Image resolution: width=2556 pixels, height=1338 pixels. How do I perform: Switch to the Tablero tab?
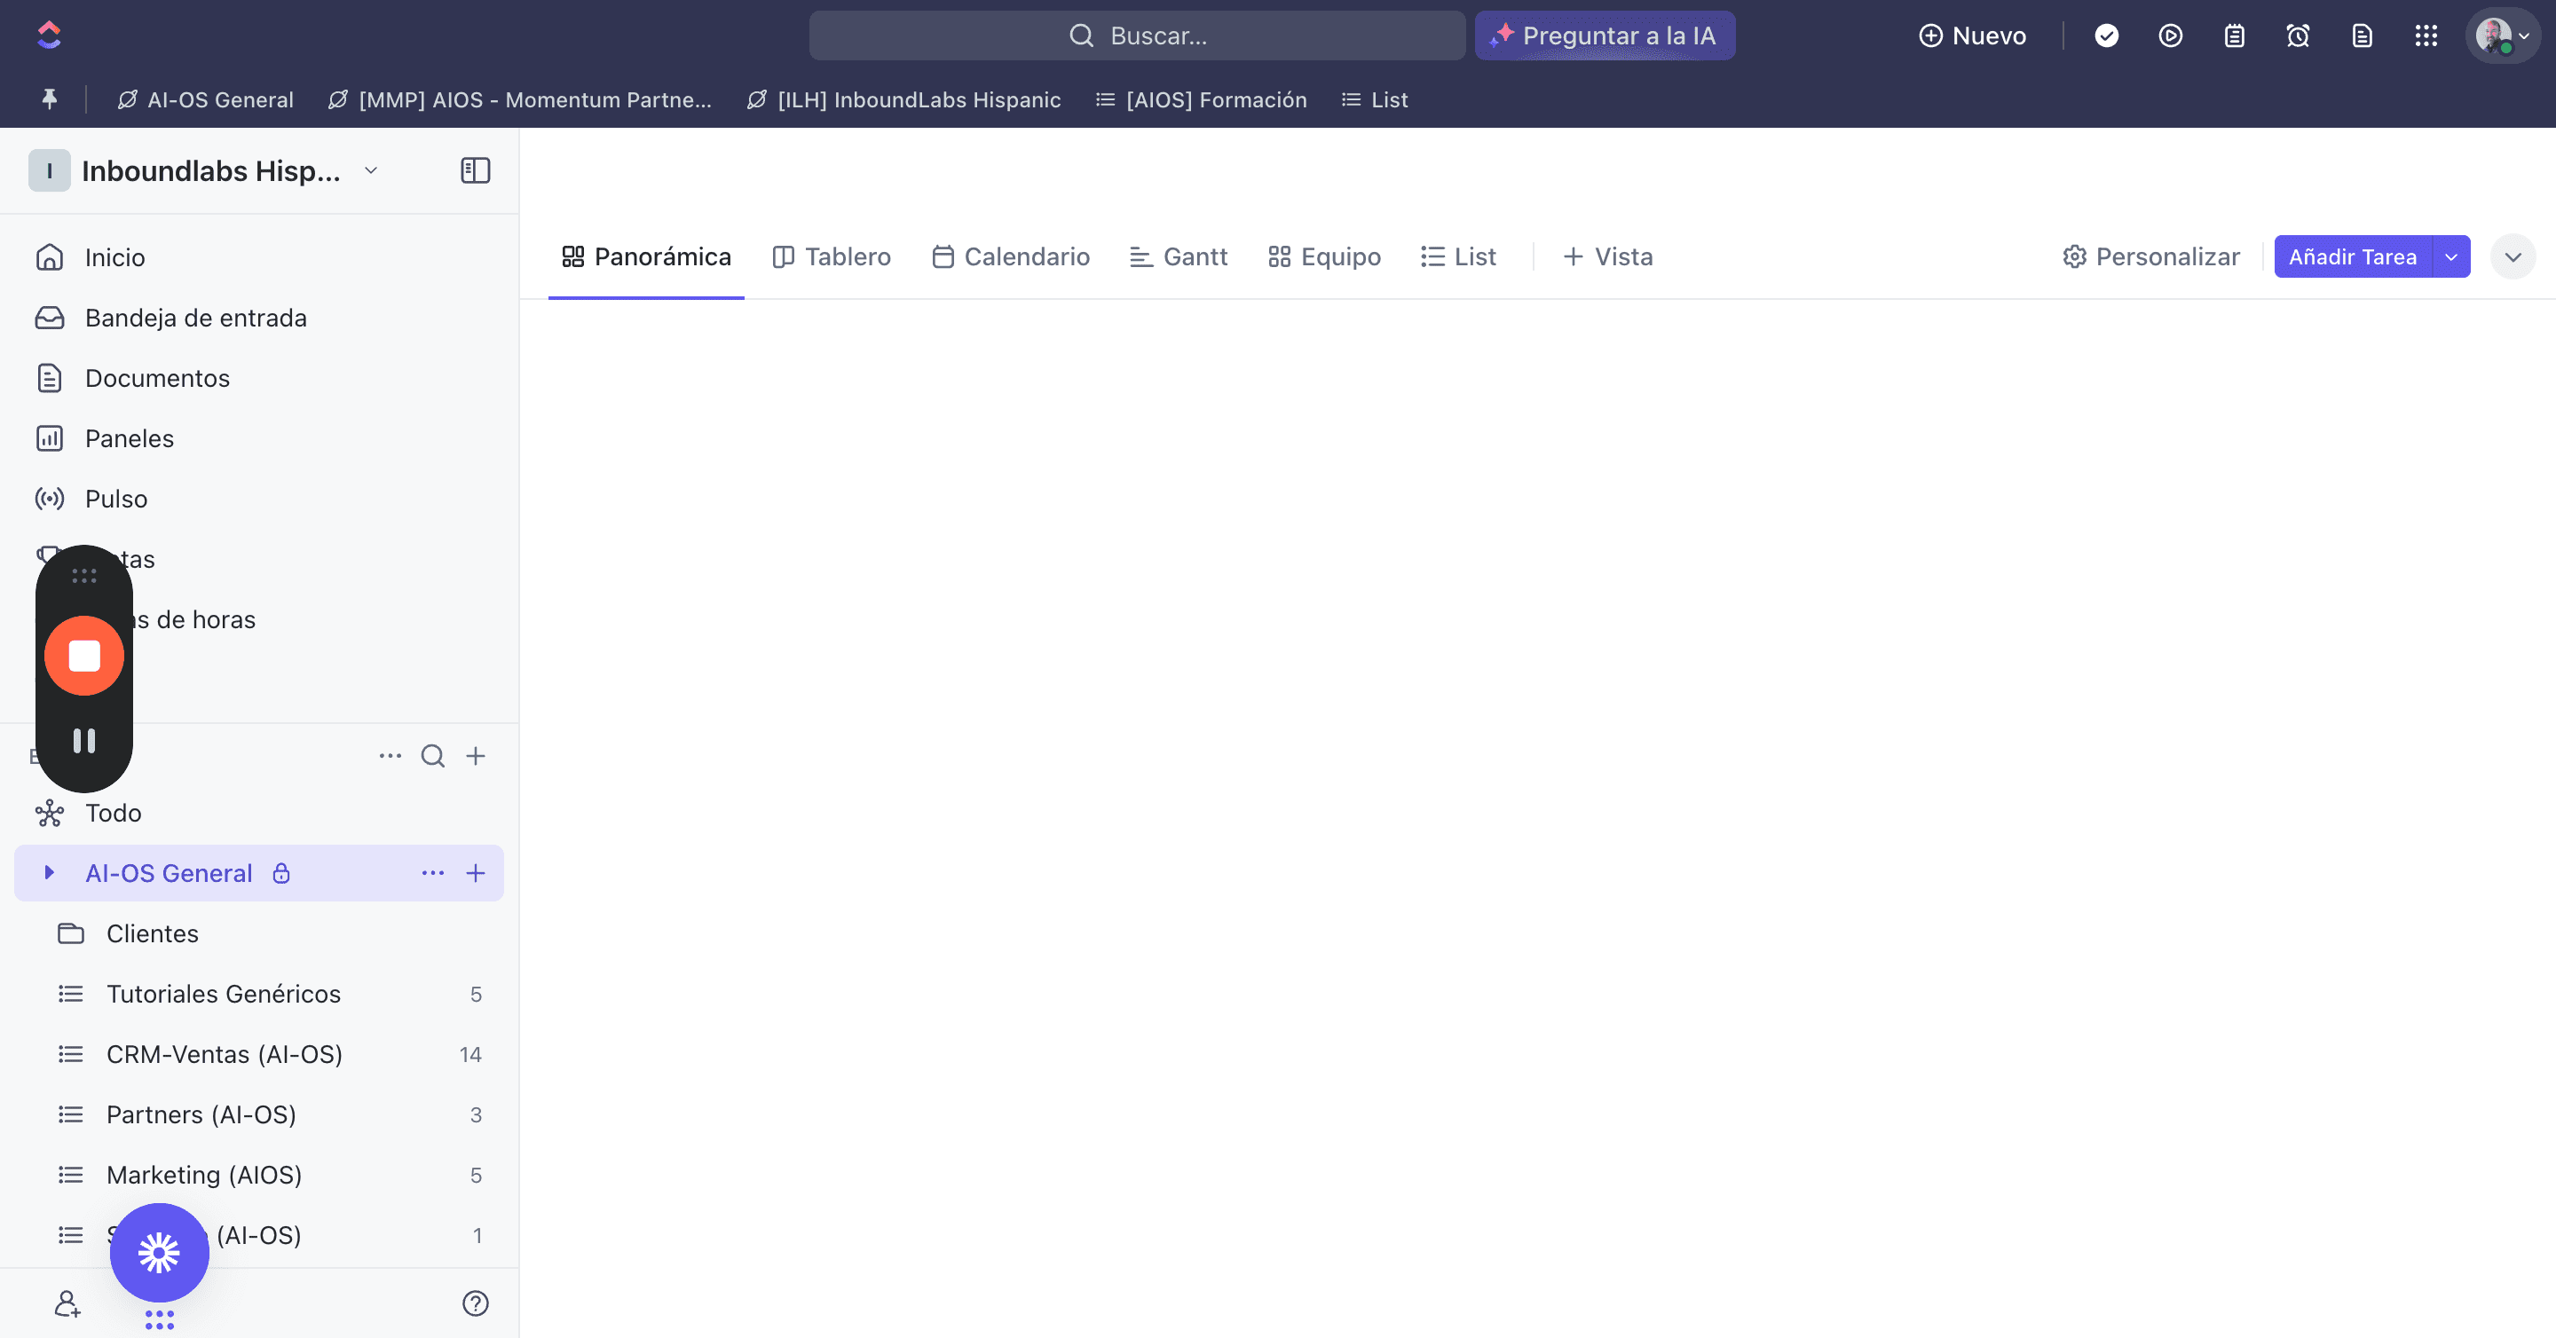point(832,257)
